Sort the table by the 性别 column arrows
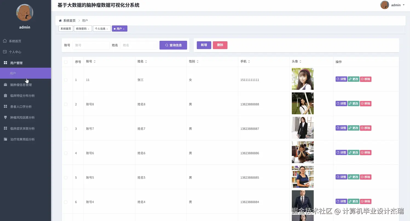 [198, 61]
